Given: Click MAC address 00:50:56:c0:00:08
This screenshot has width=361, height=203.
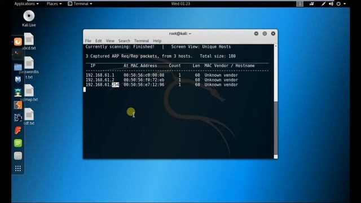Looking at the screenshot, I should pyautogui.click(x=144, y=75).
